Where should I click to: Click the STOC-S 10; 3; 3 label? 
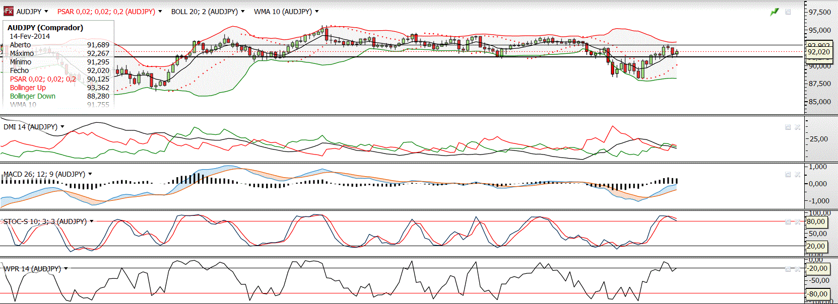[x=45, y=221]
